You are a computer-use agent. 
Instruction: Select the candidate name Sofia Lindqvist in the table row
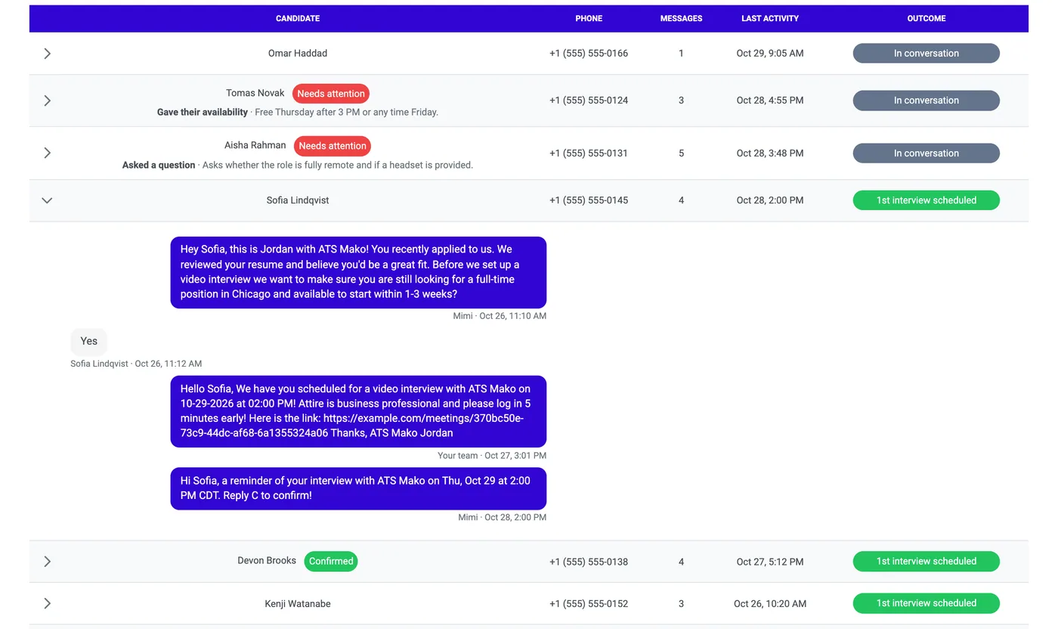point(298,200)
